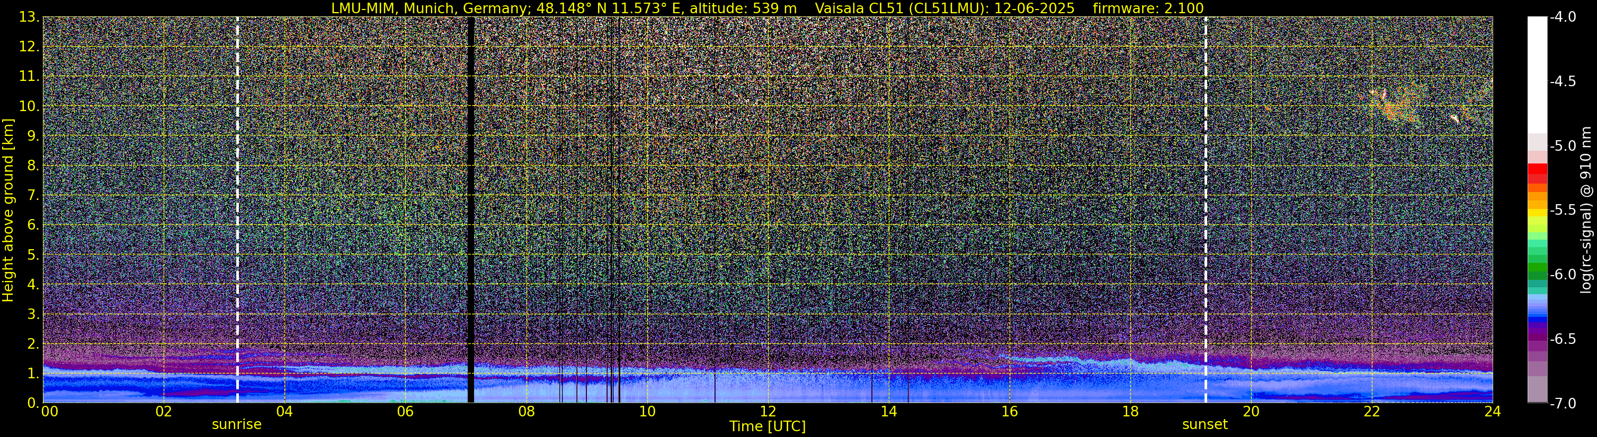Viewport: 1597px width, 437px height.
Task: Click the y-axis tick label '1.'
Action: (x=33, y=373)
